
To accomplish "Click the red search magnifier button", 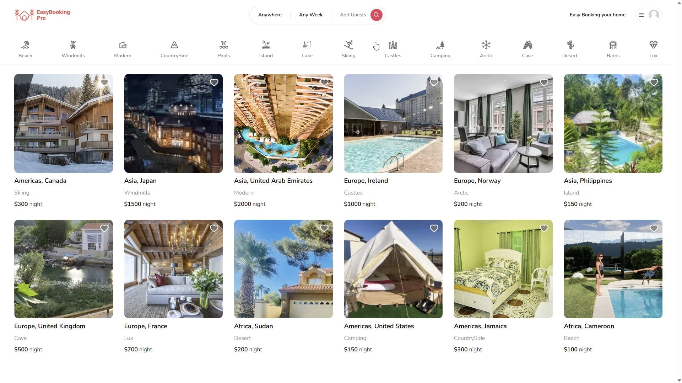I will point(376,15).
